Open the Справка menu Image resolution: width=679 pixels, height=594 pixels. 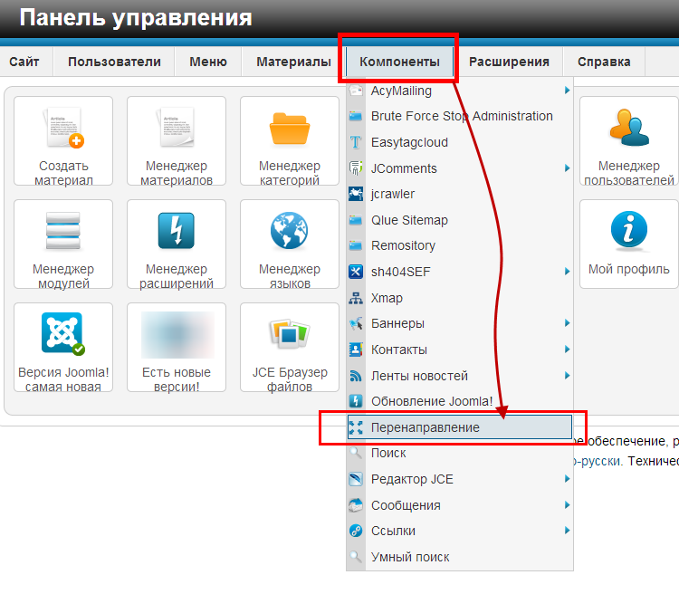click(604, 62)
